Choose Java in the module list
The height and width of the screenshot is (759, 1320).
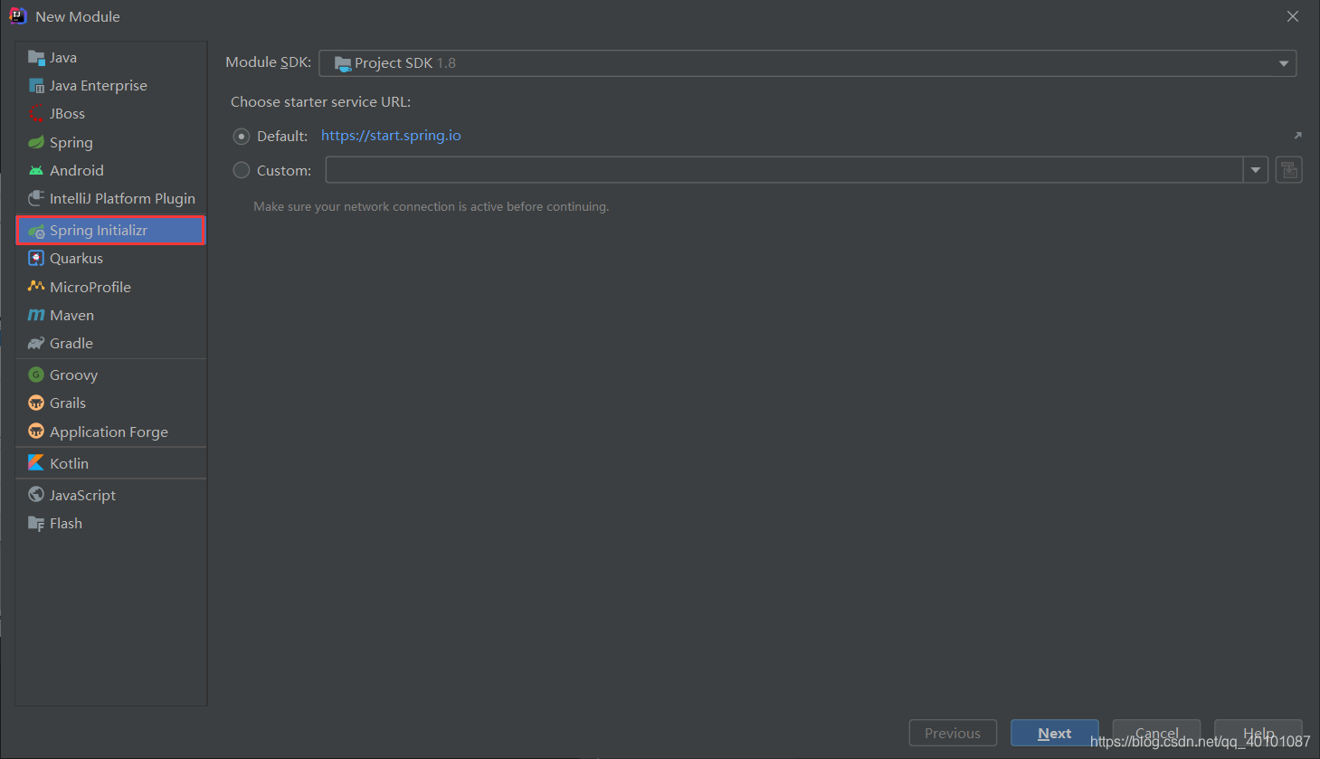pos(111,58)
